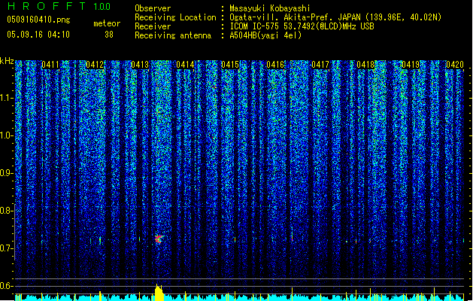473x301 pixels.
Task: Click the receiver text ICOM IC-575 53.7492 MHz
Action: tap(302, 26)
